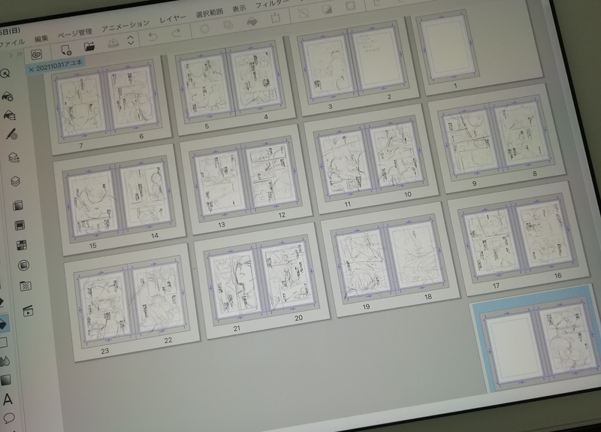Open the アニメーション menu

(125, 26)
